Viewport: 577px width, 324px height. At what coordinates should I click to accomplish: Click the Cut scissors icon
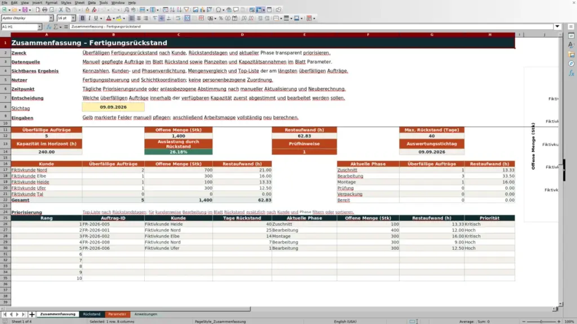61,10
